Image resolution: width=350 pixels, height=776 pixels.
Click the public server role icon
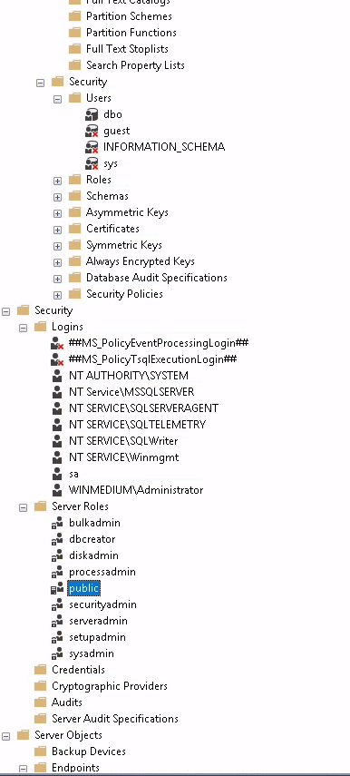pos(57,588)
